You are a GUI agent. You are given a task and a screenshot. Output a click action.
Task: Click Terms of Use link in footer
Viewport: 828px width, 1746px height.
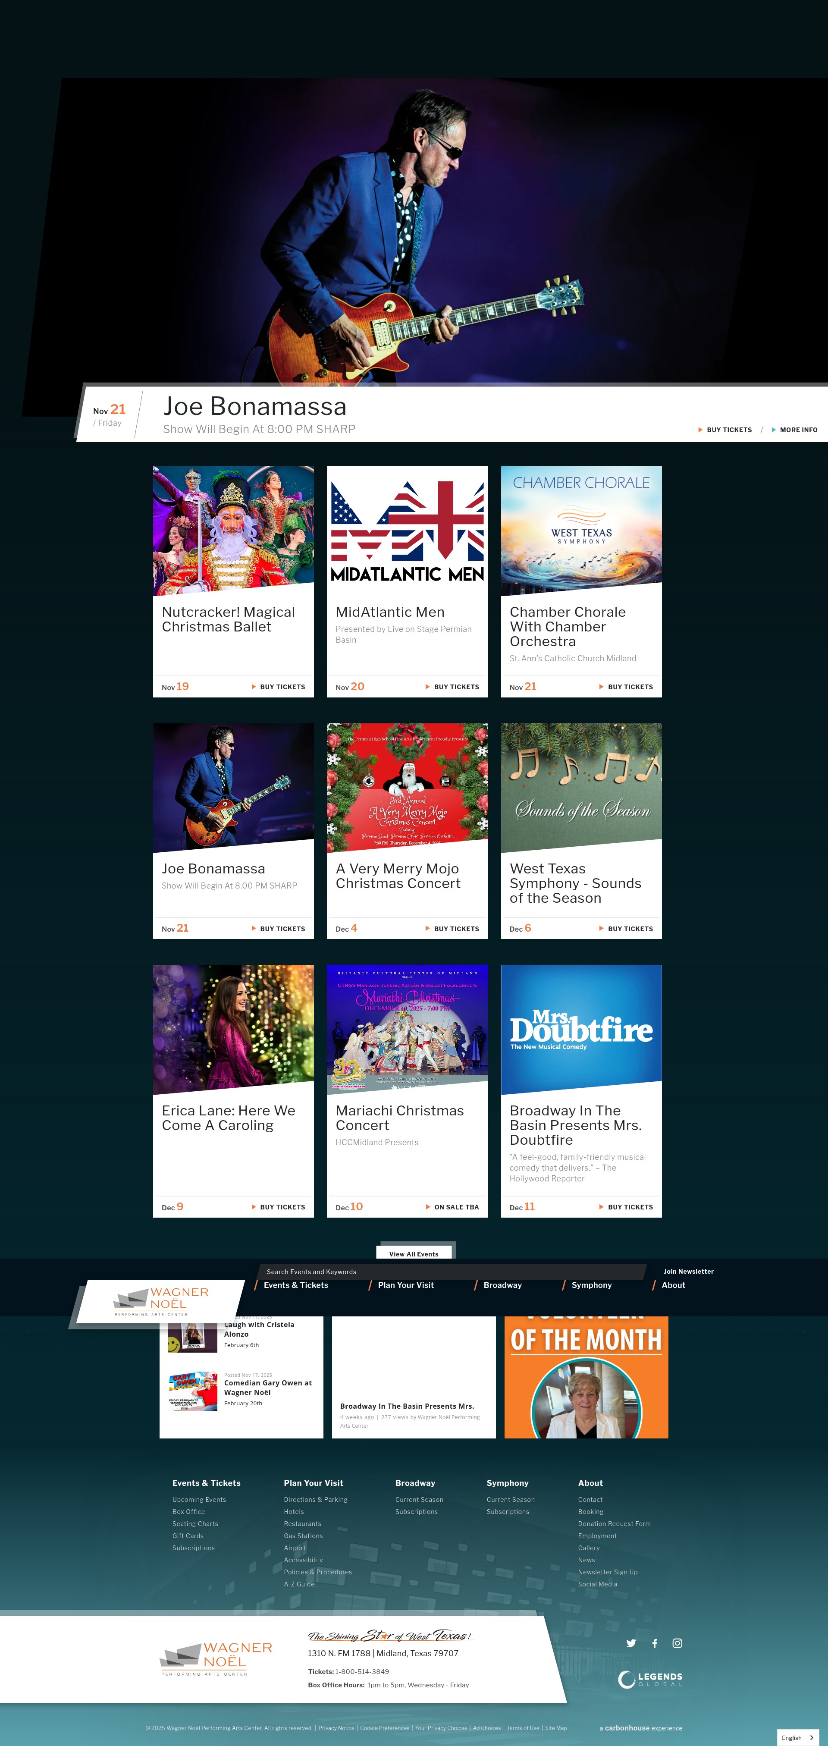(x=523, y=1728)
